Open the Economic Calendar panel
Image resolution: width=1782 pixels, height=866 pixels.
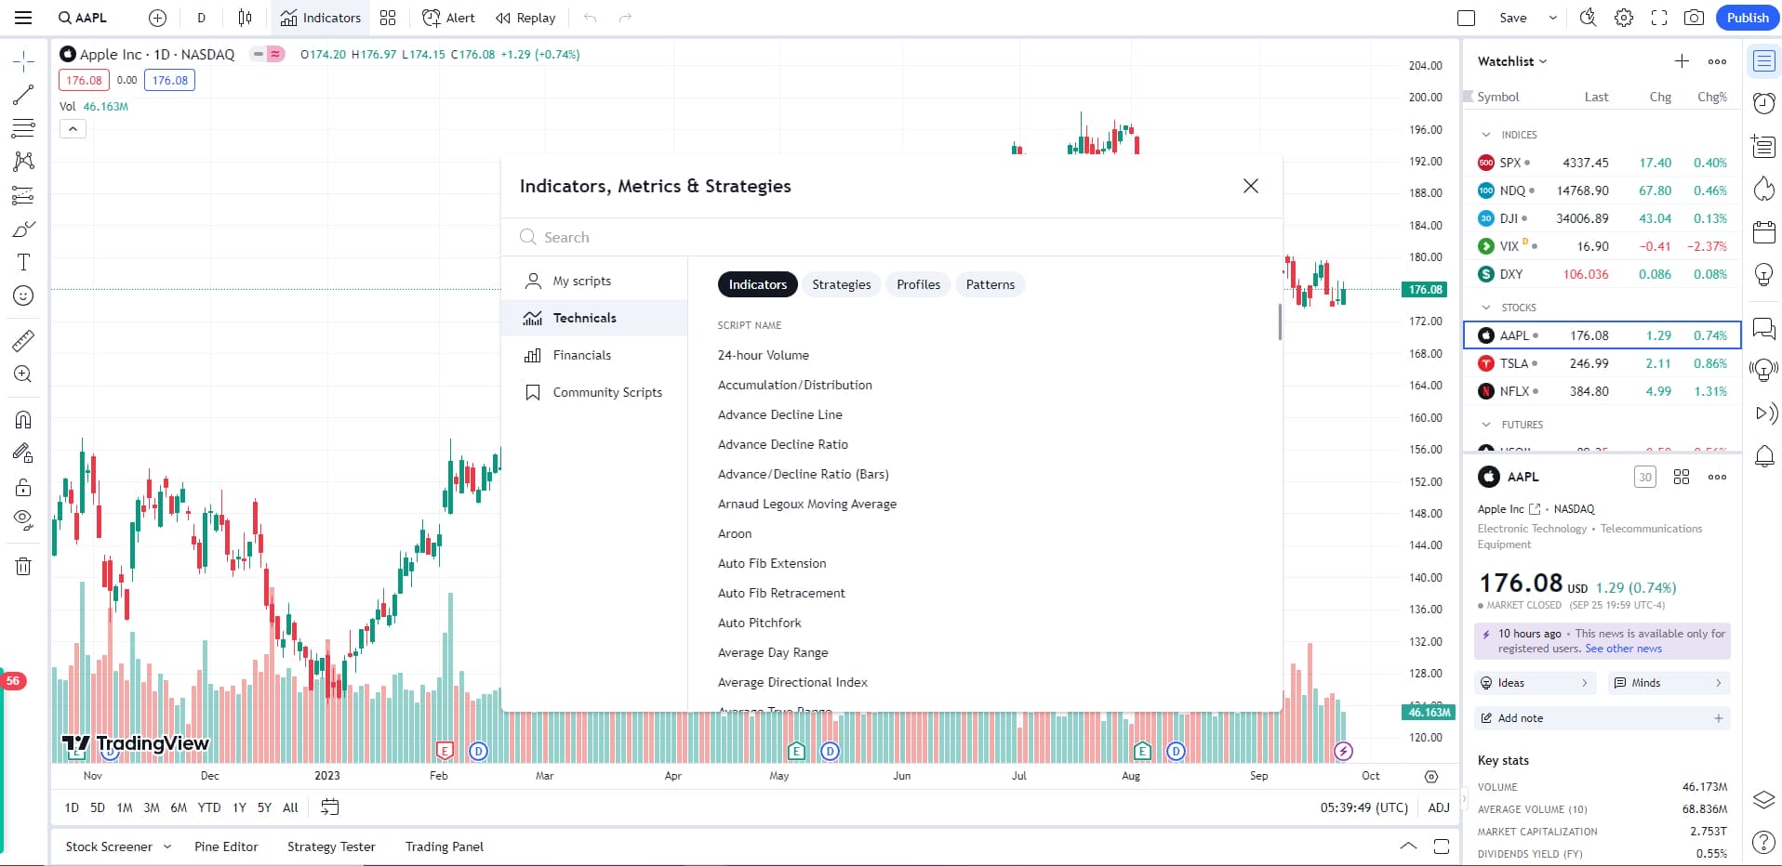[x=1764, y=231]
